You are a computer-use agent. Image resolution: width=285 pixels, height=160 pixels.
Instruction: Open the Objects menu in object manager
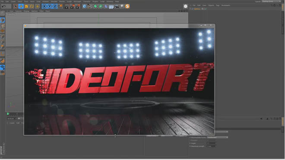[x=211, y=6]
